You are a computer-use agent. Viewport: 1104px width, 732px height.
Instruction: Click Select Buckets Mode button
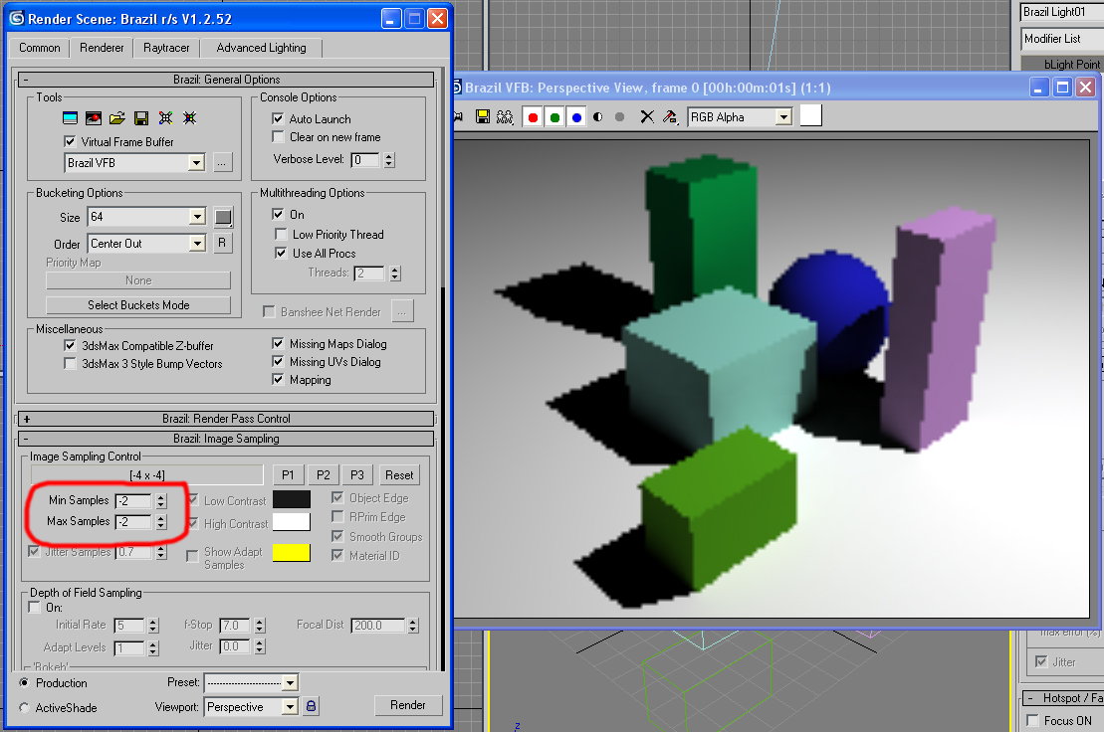pos(138,305)
